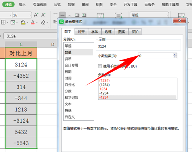The image size is (192, 152).
Task: Open the 云服务 ribbon tab
Action: pos(150,4)
